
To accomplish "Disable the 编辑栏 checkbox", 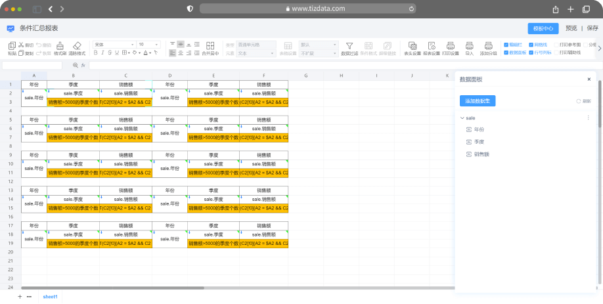I will click(506, 45).
